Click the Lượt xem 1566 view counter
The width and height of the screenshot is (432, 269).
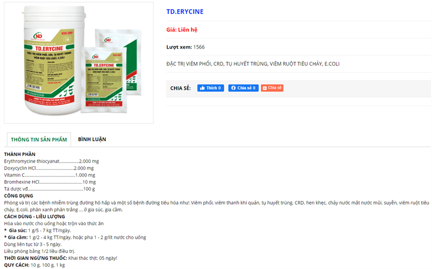185,47
